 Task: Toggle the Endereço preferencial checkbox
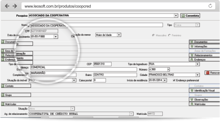(174, 80)
